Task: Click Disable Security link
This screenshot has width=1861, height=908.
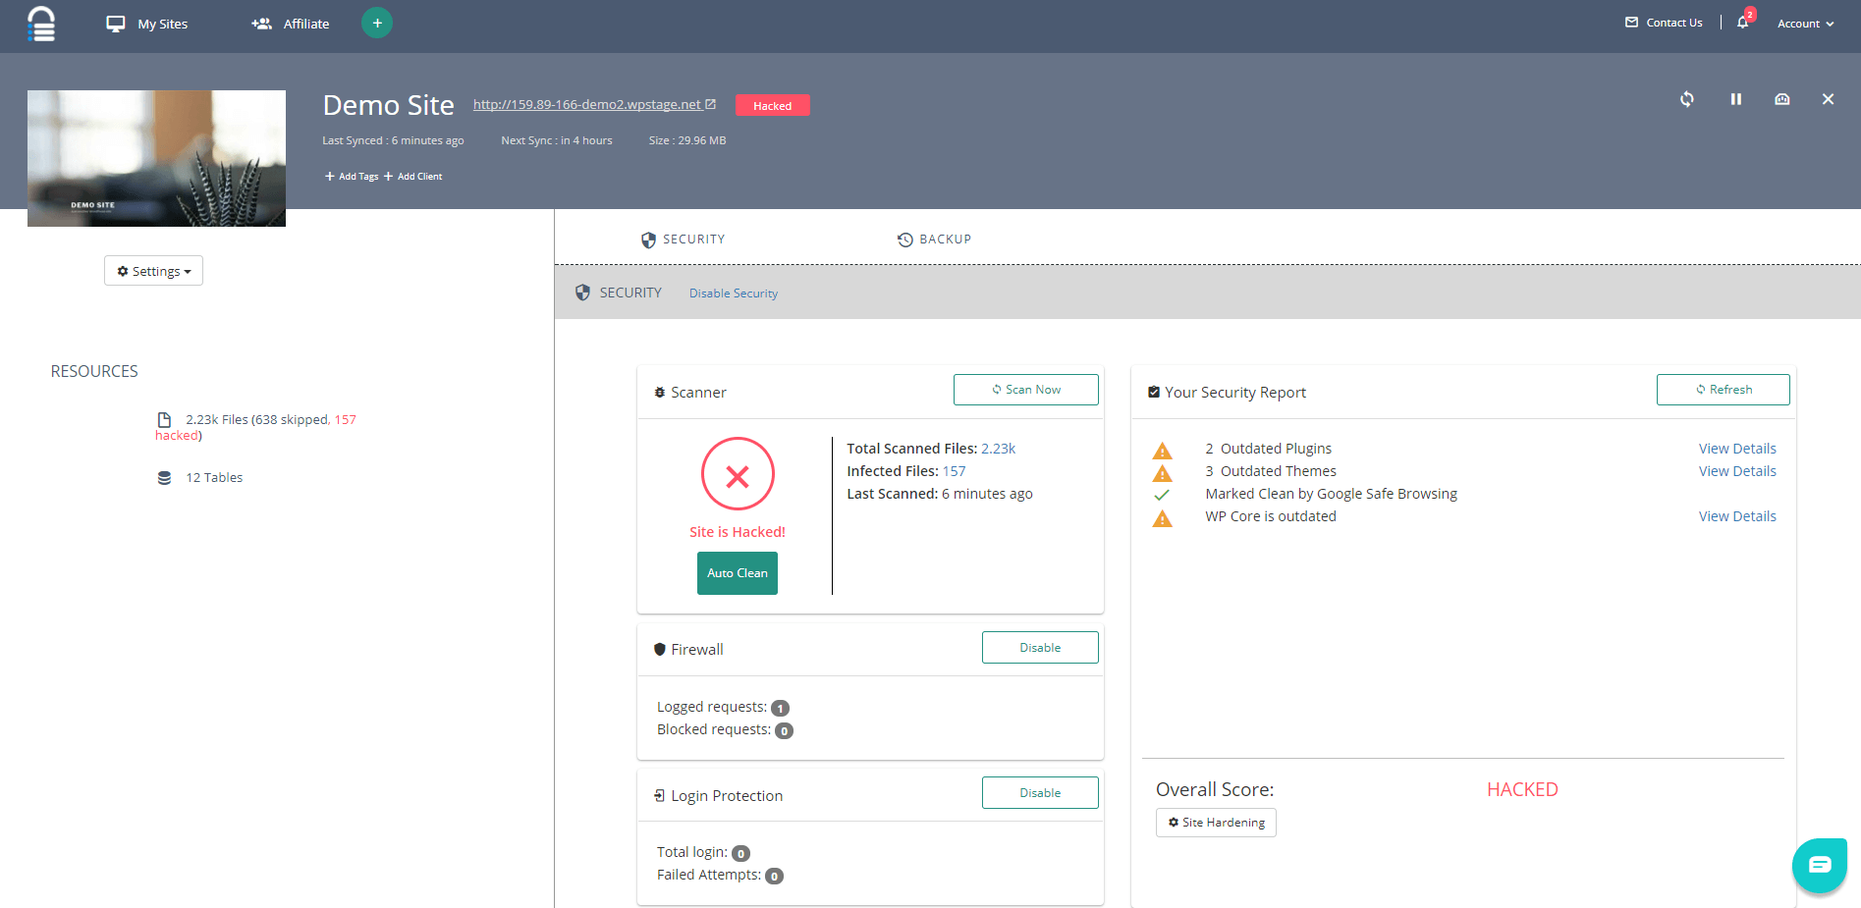Action: pyautogui.click(x=733, y=294)
